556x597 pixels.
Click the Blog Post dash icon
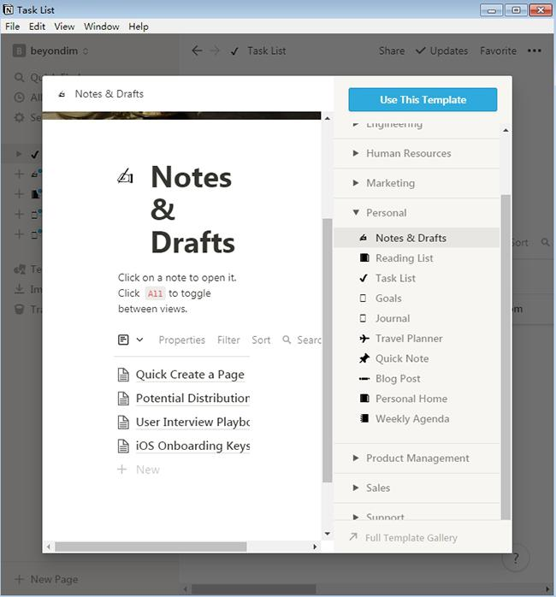point(364,379)
